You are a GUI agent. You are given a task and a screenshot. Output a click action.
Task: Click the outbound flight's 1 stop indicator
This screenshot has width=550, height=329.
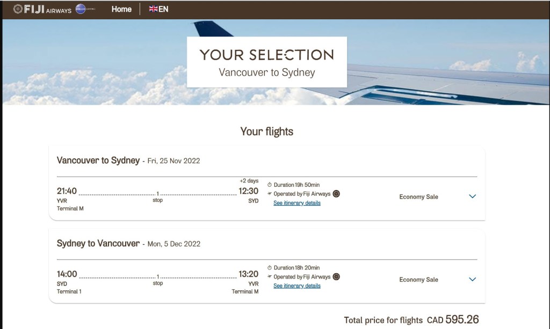coord(157,197)
